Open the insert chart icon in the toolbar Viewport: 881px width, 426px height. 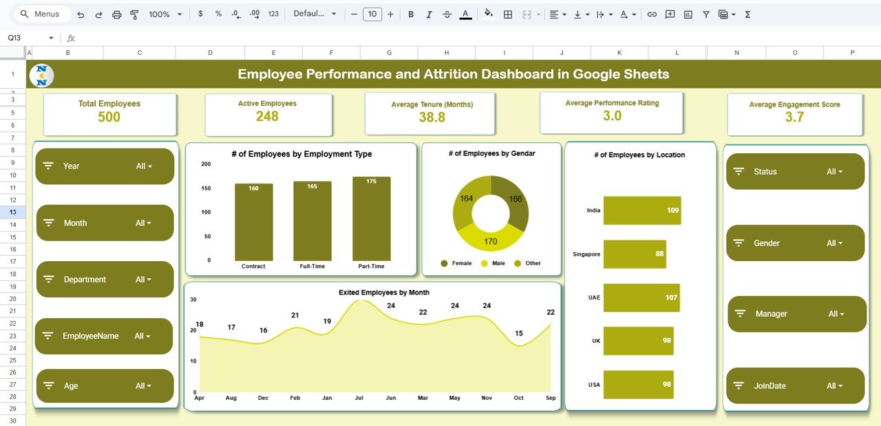click(688, 13)
